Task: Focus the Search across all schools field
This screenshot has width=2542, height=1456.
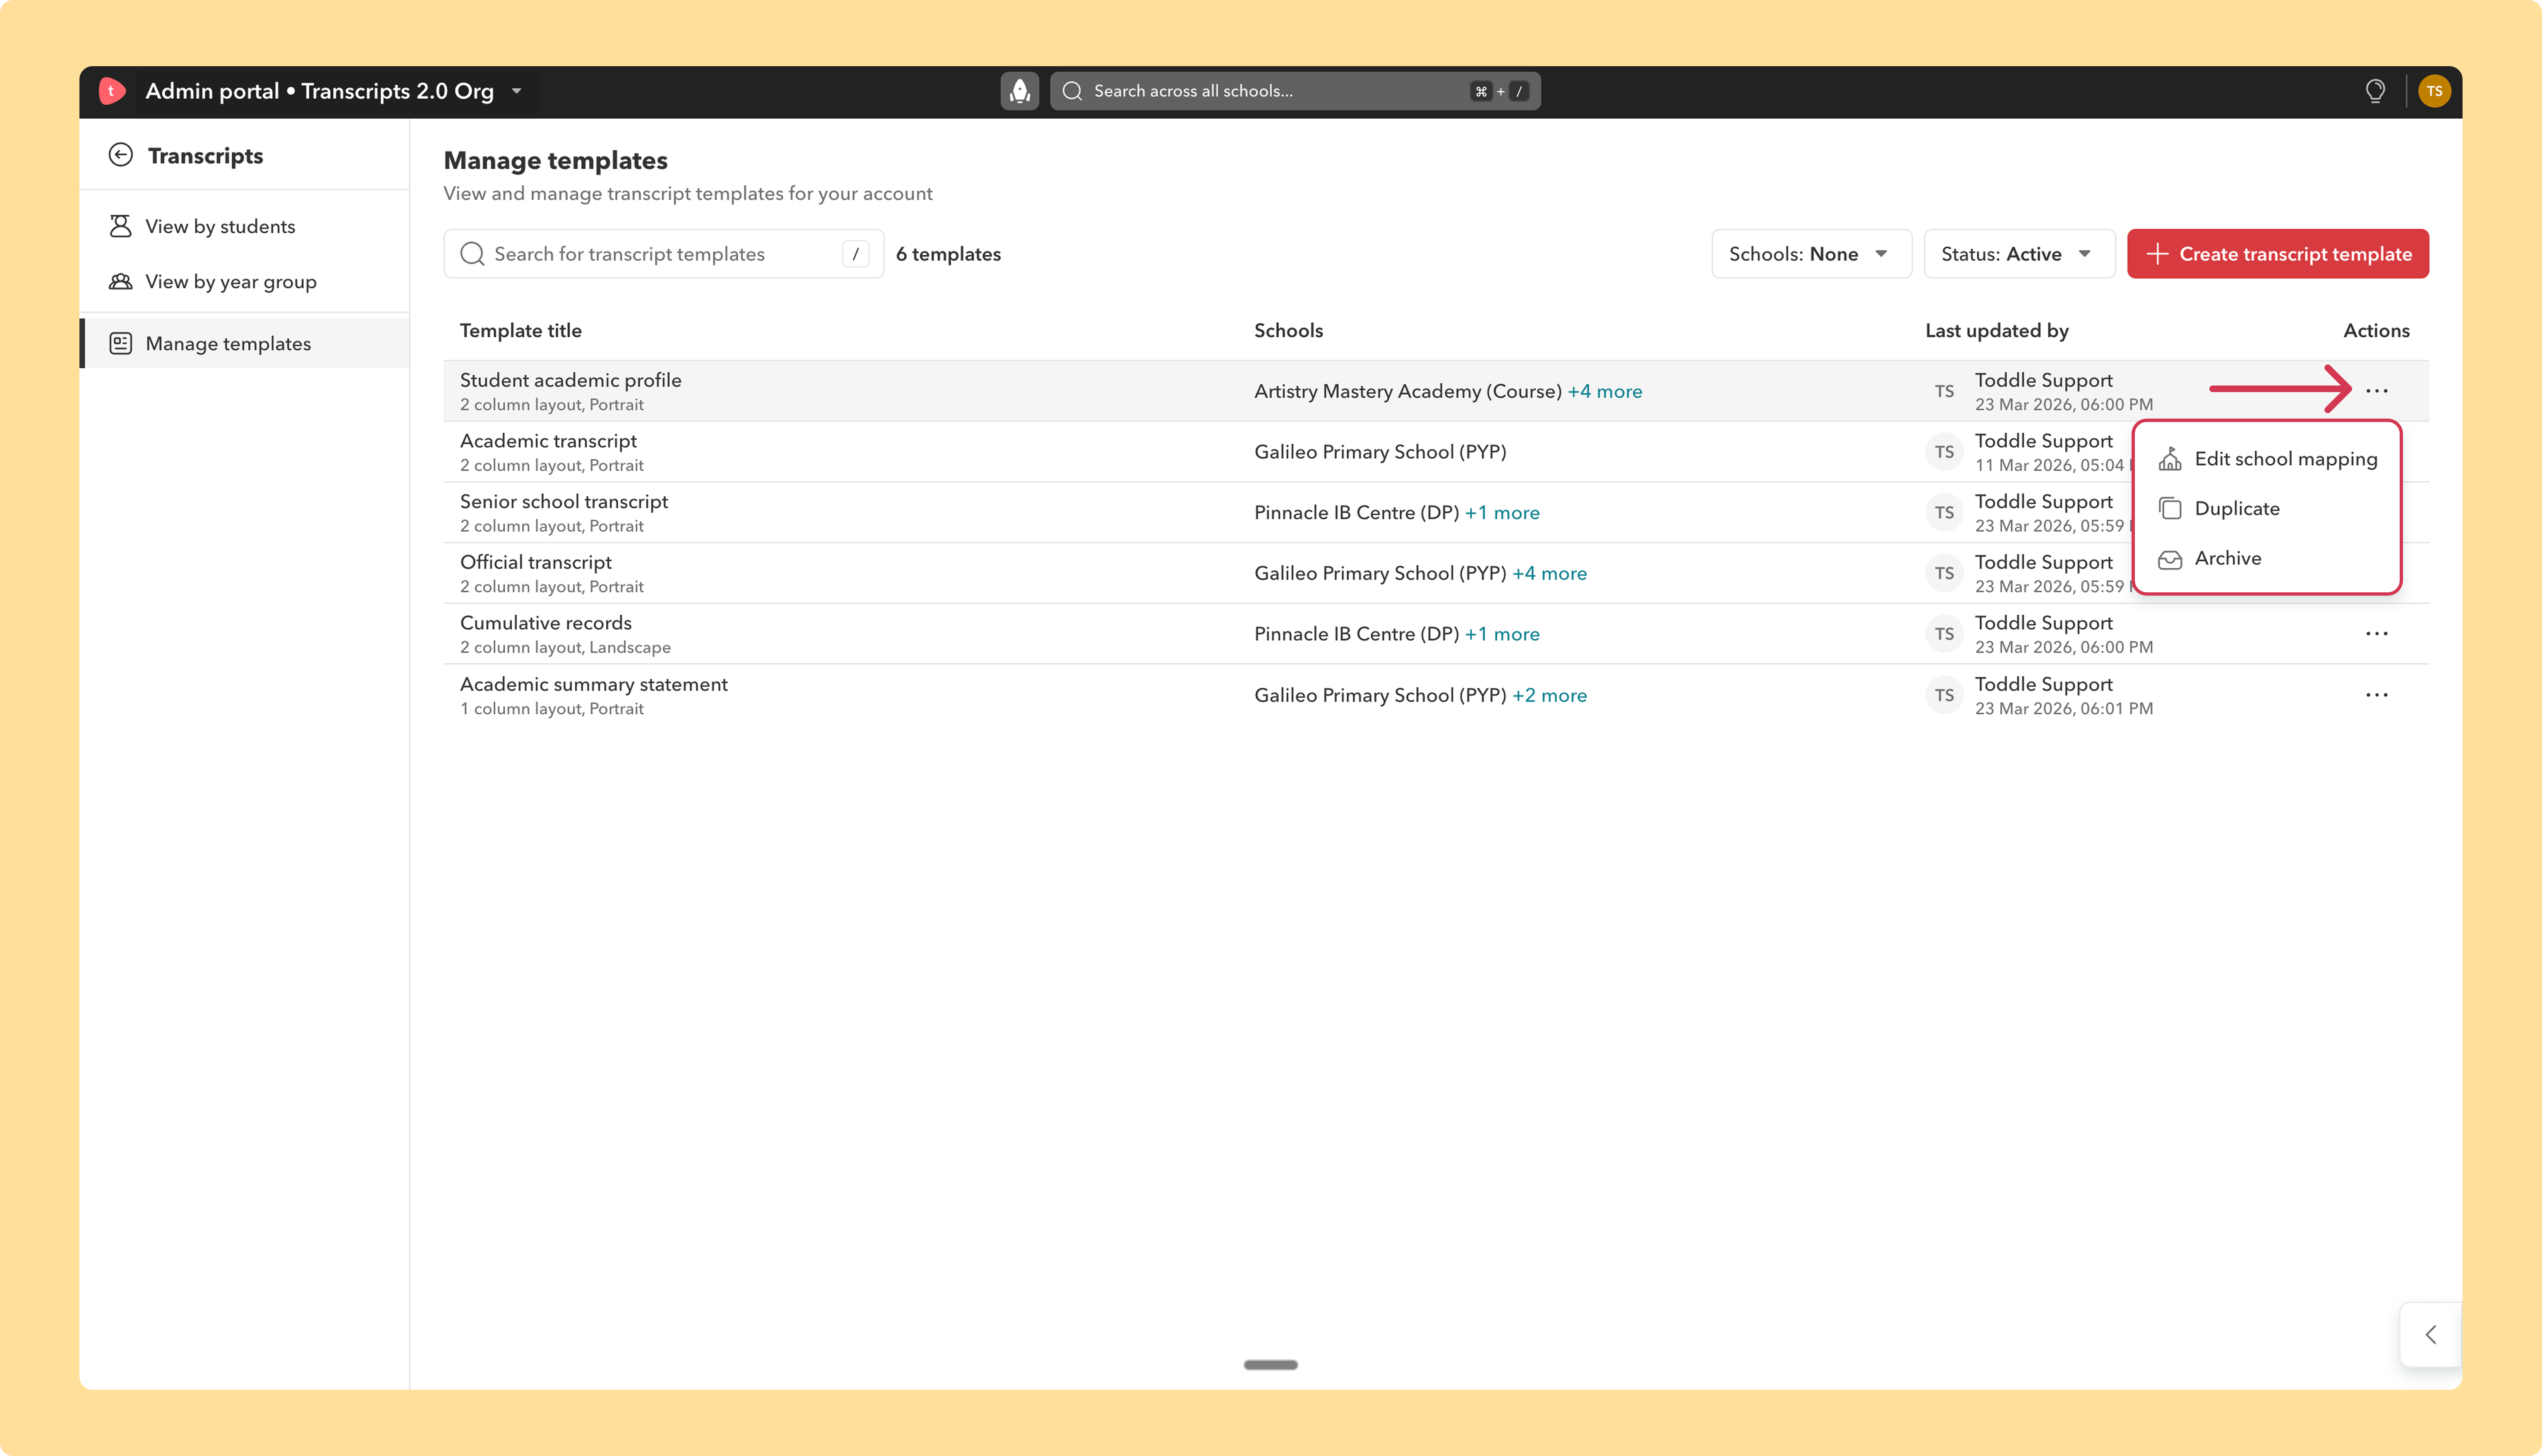Action: click(1294, 91)
